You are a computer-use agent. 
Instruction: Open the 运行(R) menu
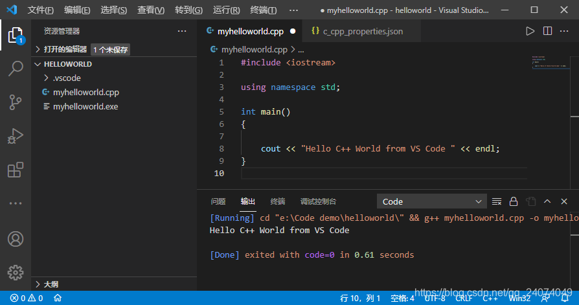[x=227, y=10]
